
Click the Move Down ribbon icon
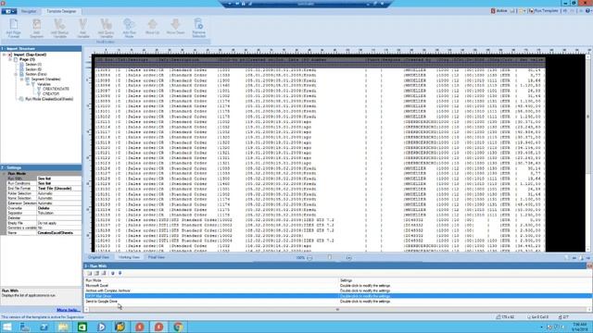(x=175, y=27)
